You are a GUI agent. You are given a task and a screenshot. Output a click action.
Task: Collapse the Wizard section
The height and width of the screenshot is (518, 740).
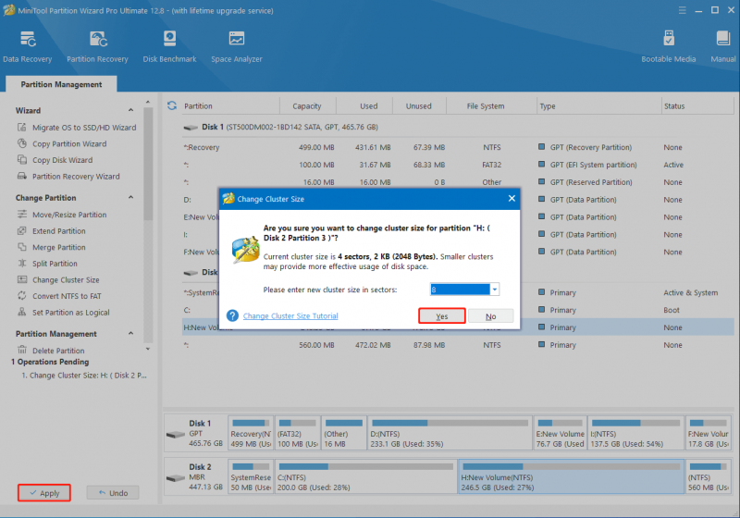coord(130,110)
